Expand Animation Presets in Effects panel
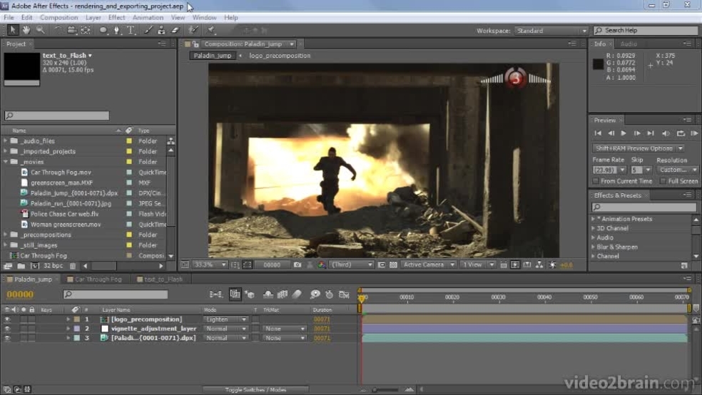The height and width of the screenshot is (395, 702). click(x=594, y=219)
